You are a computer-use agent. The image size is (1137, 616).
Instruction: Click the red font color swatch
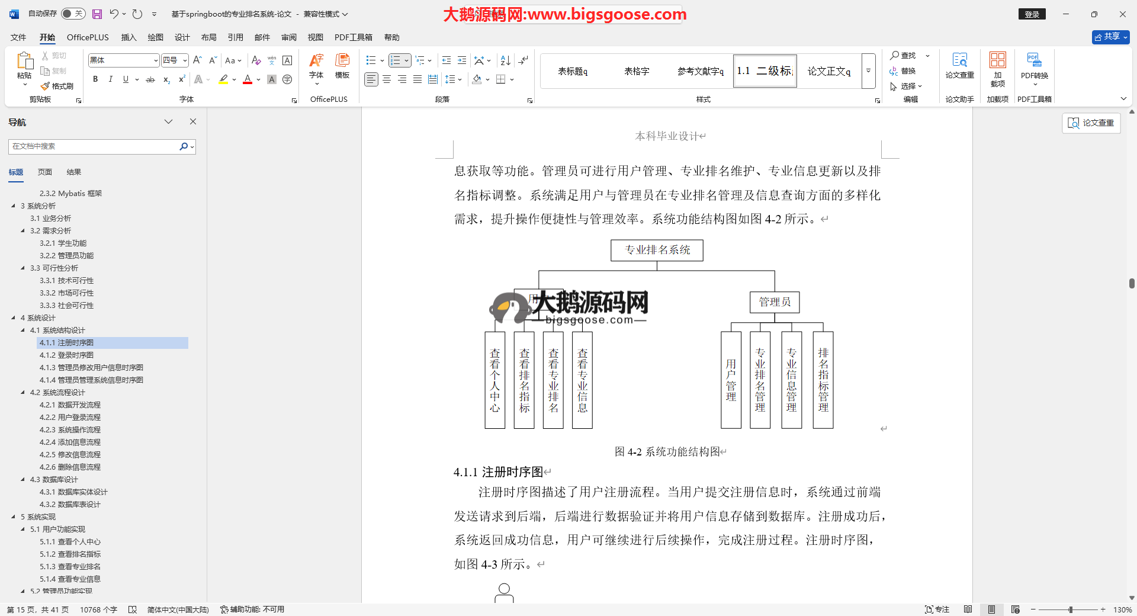point(248,79)
